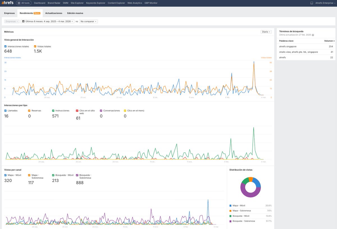Click the volume value 41
337x229 pixels.
click(332, 52)
